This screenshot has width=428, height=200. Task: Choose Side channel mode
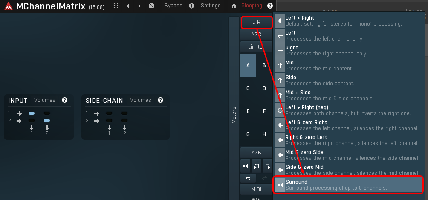click(349, 80)
